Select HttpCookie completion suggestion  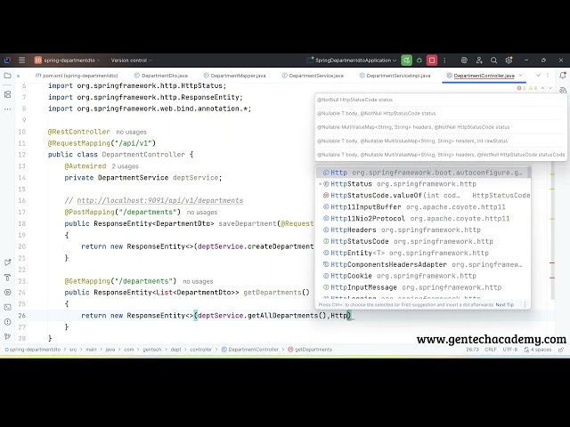click(x=423, y=276)
